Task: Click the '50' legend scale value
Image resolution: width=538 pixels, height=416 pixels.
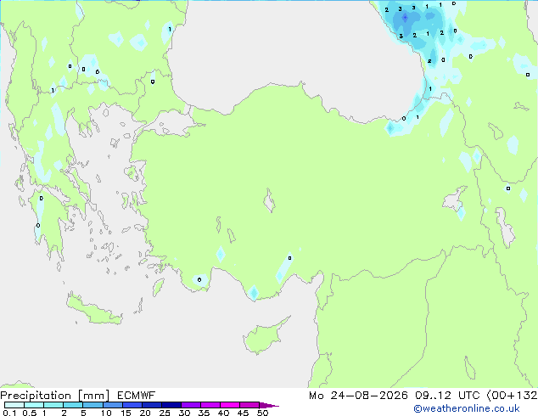Action: [262, 413]
